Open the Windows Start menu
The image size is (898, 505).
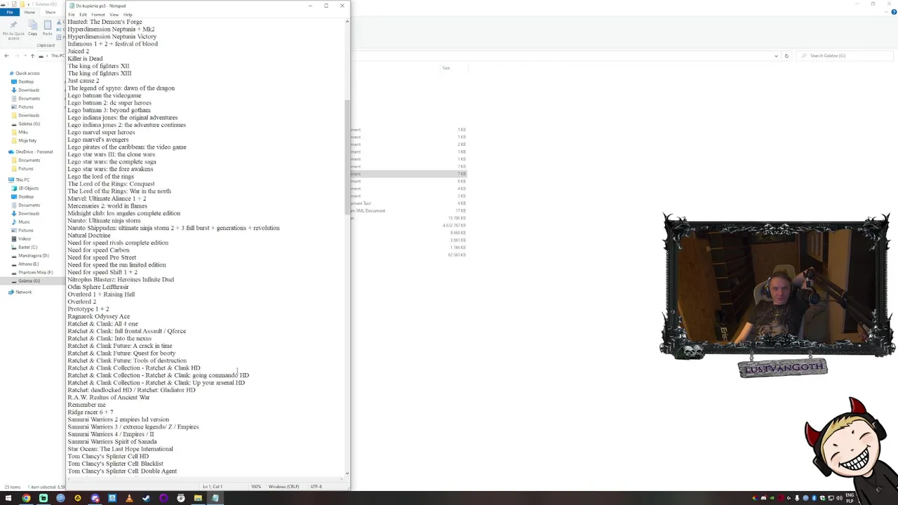8,499
